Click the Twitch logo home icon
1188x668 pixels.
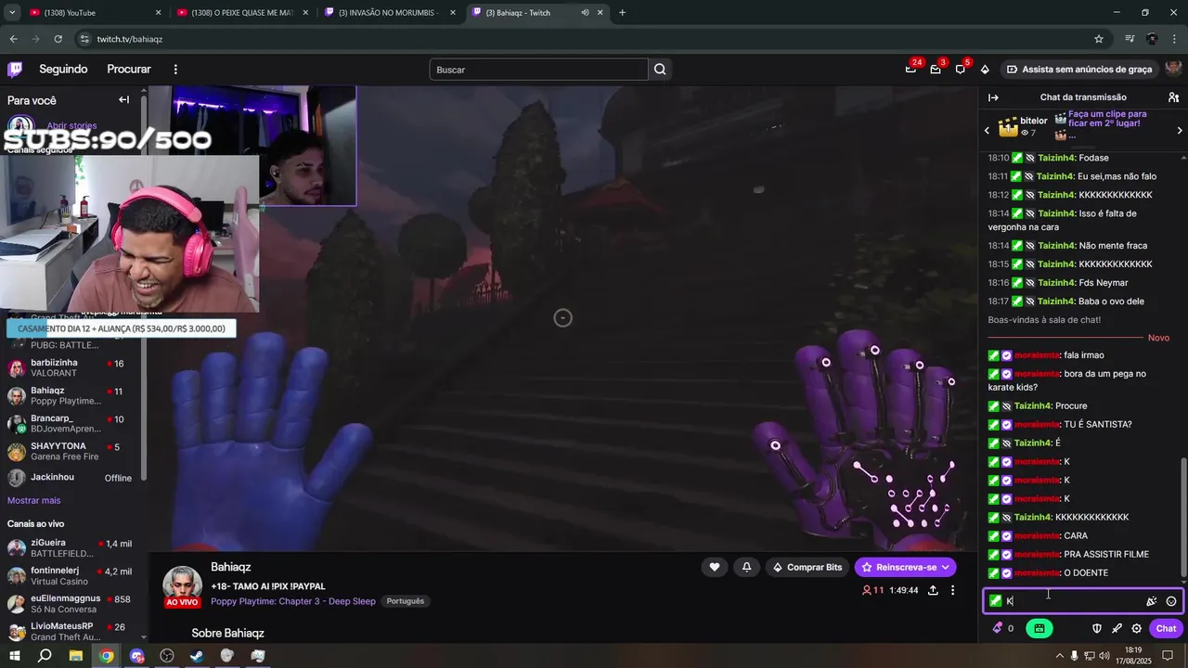(x=15, y=70)
